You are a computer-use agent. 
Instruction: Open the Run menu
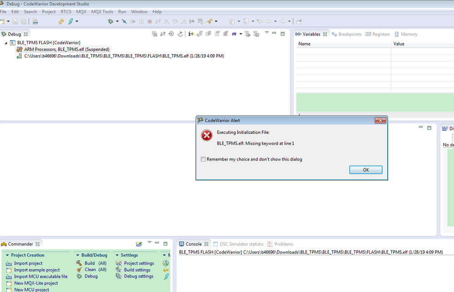[122, 11]
